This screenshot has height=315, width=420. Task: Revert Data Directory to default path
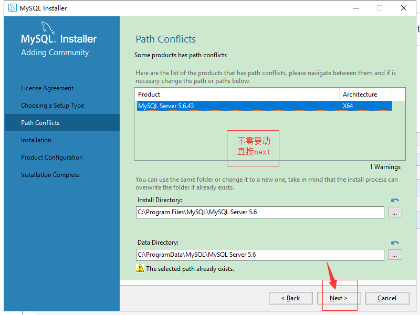click(395, 243)
